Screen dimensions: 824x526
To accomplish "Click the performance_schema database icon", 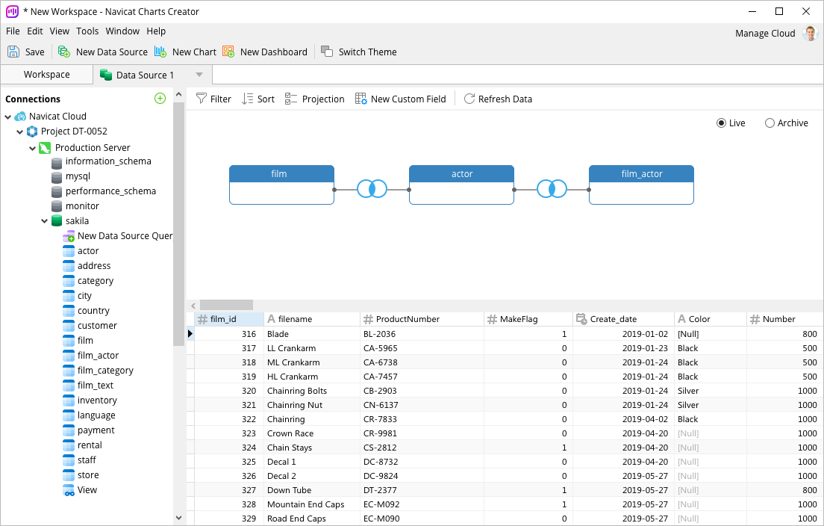I will 57,191.
